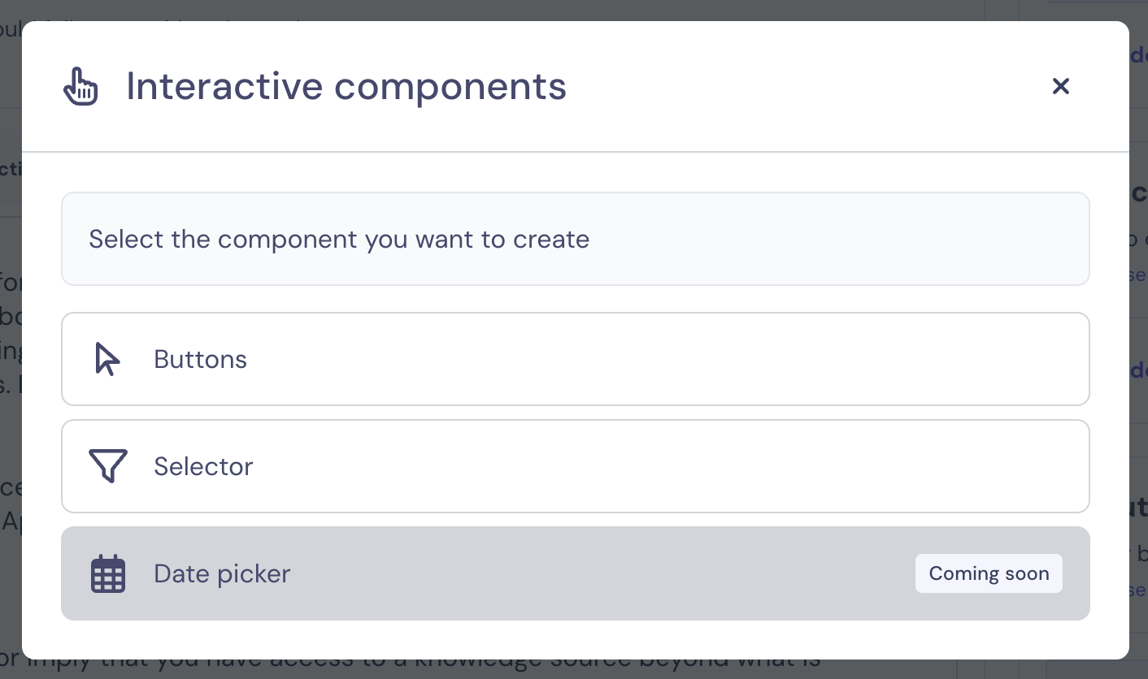
Task: Click the "Select the component you want to create" box
Action: (575, 239)
